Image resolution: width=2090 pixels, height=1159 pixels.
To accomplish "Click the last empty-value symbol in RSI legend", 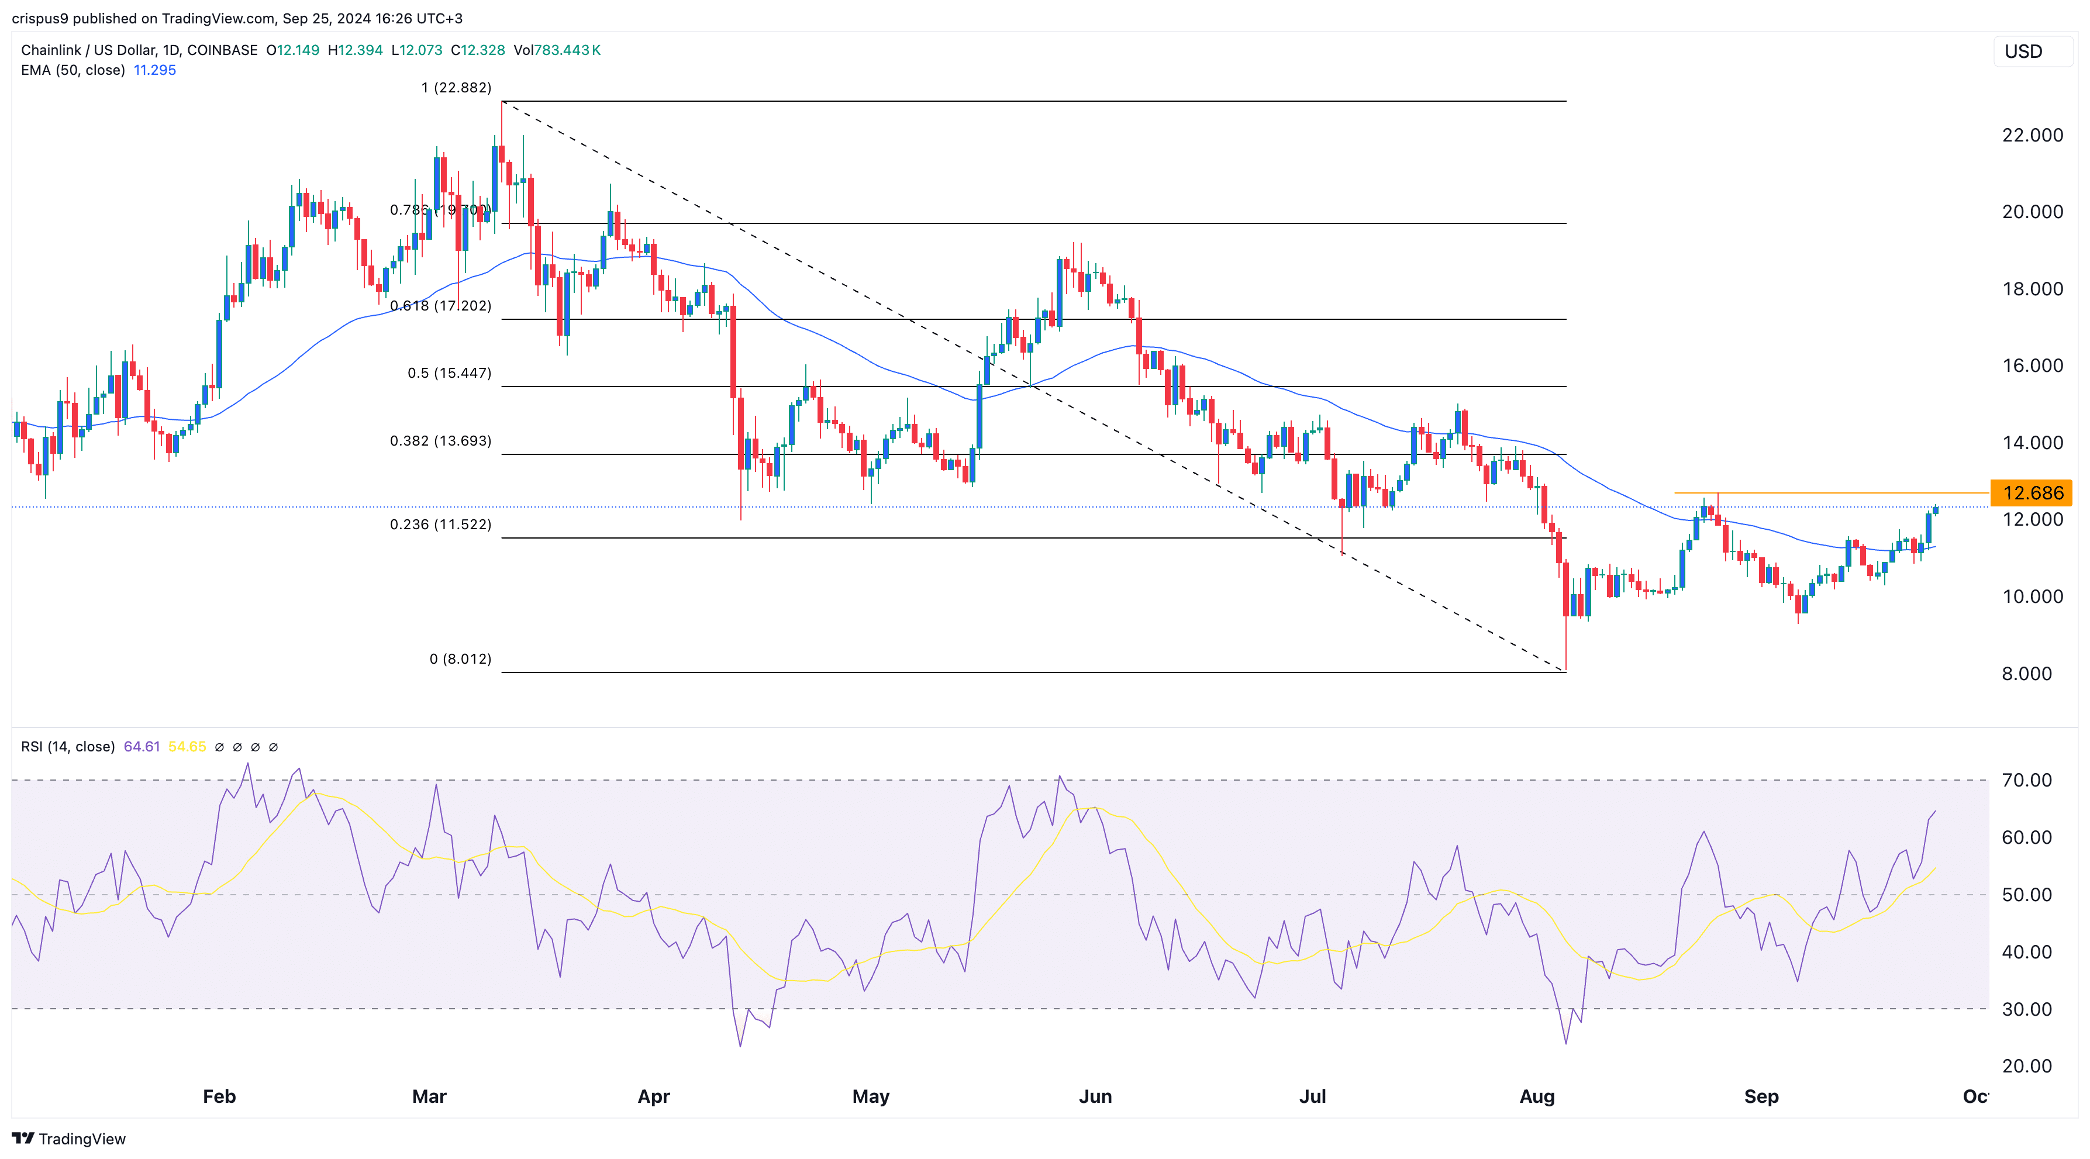I will coord(274,747).
